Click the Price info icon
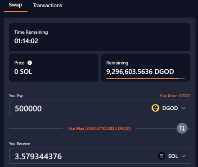The height and width of the screenshot is (167, 198). pyautogui.click(x=30, y=63)
